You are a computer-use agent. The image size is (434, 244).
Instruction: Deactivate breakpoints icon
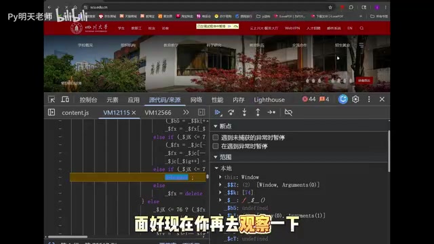[288, 113]
